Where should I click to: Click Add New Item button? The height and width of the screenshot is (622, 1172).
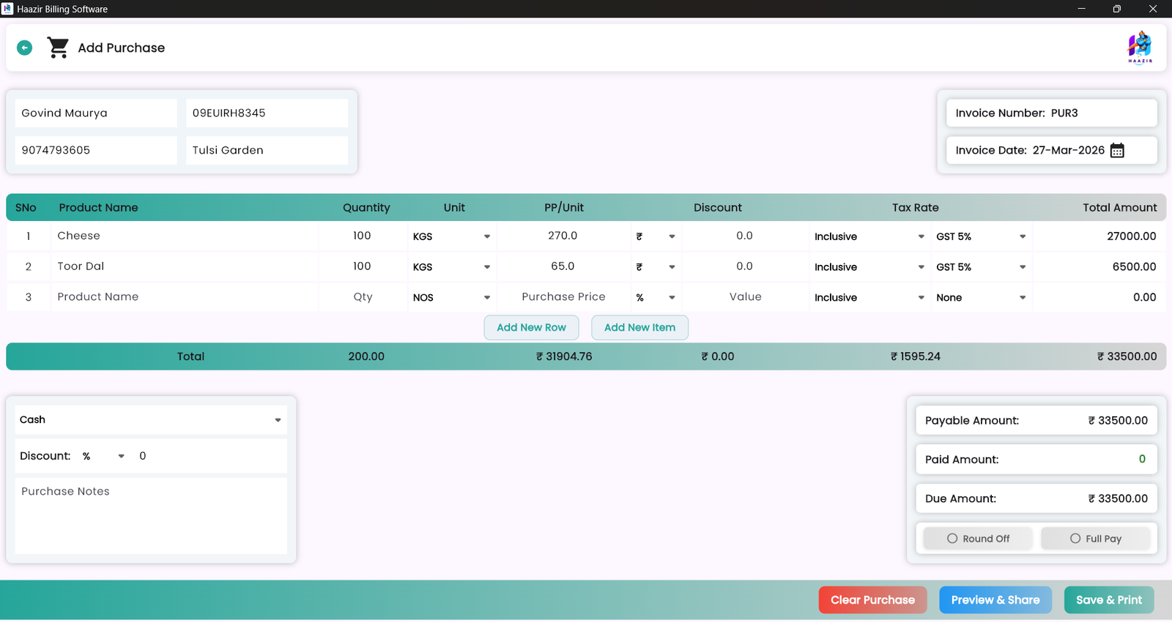(639, 327)
